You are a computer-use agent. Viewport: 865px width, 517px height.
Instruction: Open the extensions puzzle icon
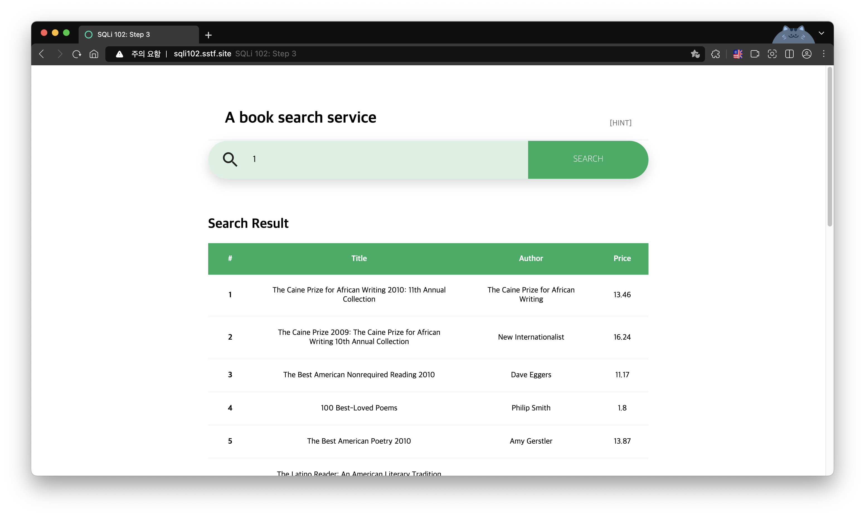715,54
